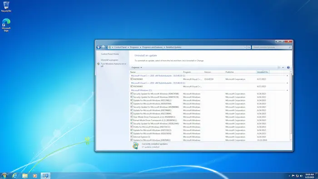Click the Control Panel taskbar button
This screenshot has height=179, width=318.
click(45, 175)
